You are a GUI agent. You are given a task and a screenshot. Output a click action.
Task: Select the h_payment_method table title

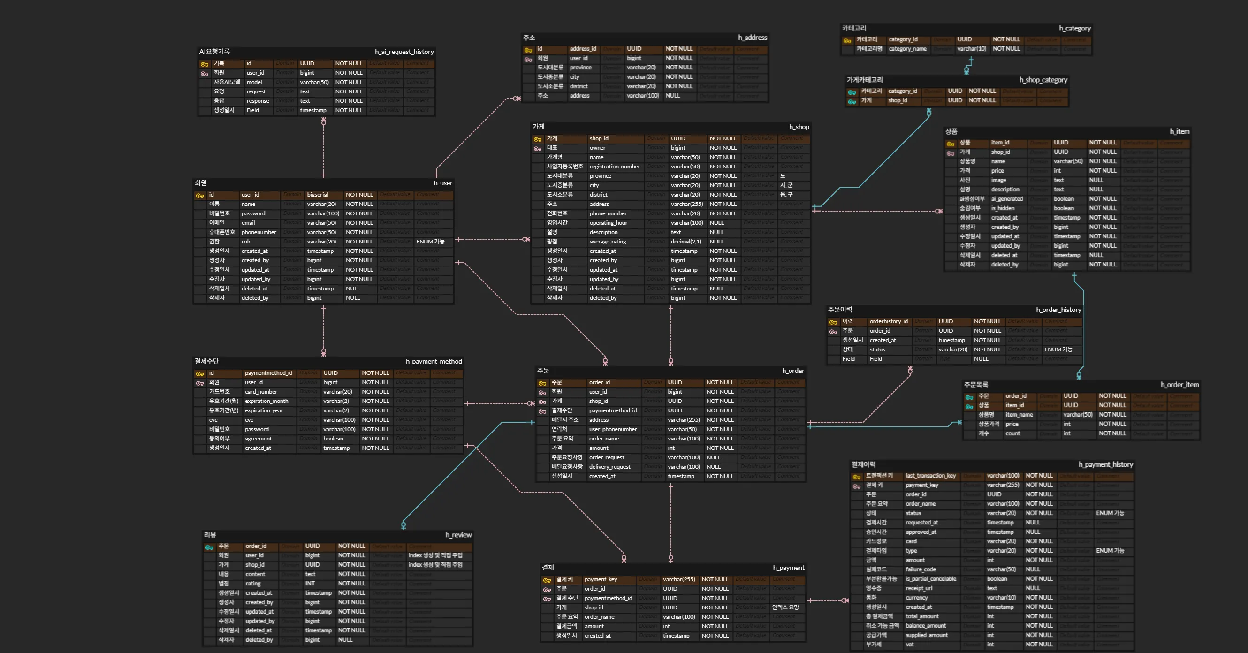coord(434,361)
